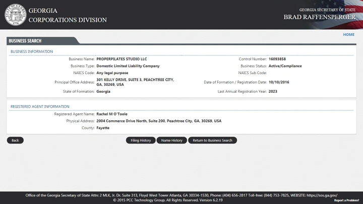The width and height of the screenshot is (363, 204).
Task: Click the Georgia state seal logo
Action: (15, 15)
